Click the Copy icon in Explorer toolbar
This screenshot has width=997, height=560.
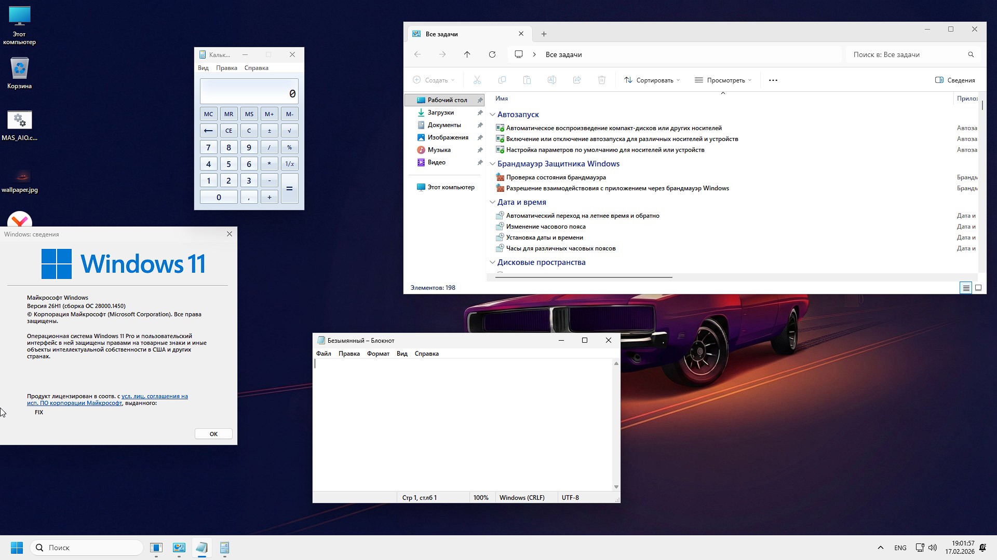502,80
